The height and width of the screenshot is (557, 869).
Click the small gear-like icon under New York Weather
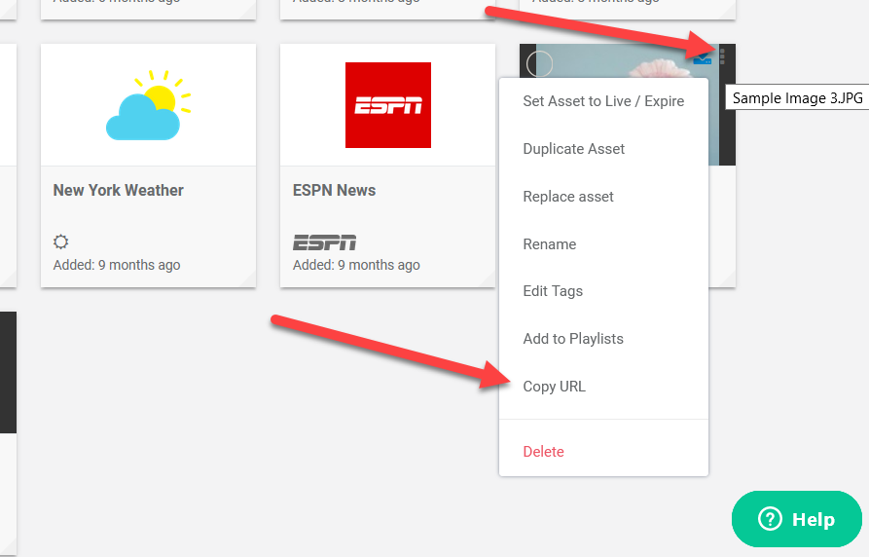coord(61,242)
